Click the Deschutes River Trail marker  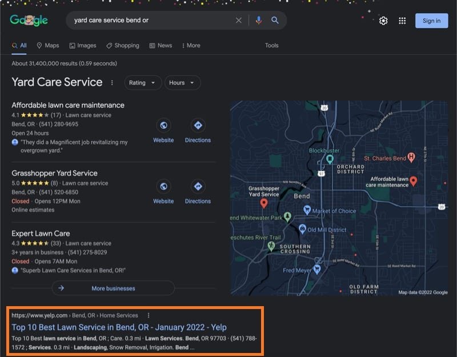pyautogui.click(x=271, y=246)
